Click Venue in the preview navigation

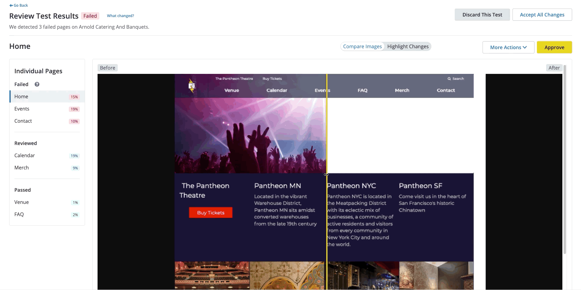pos(232,90)
